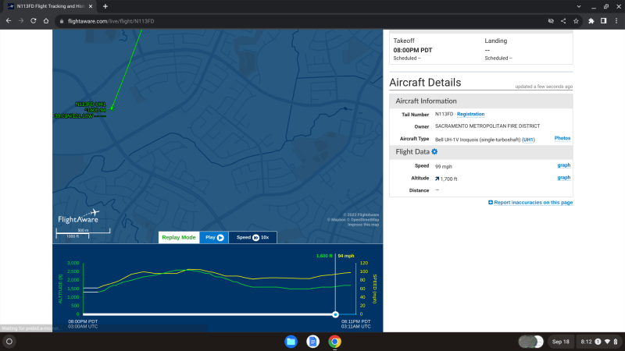Toggle the browser side panel
Viewport: 625px width, 351px height.
pos(603,21)
